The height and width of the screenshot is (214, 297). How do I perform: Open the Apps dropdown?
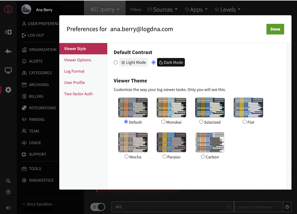[x=196, y=9]
